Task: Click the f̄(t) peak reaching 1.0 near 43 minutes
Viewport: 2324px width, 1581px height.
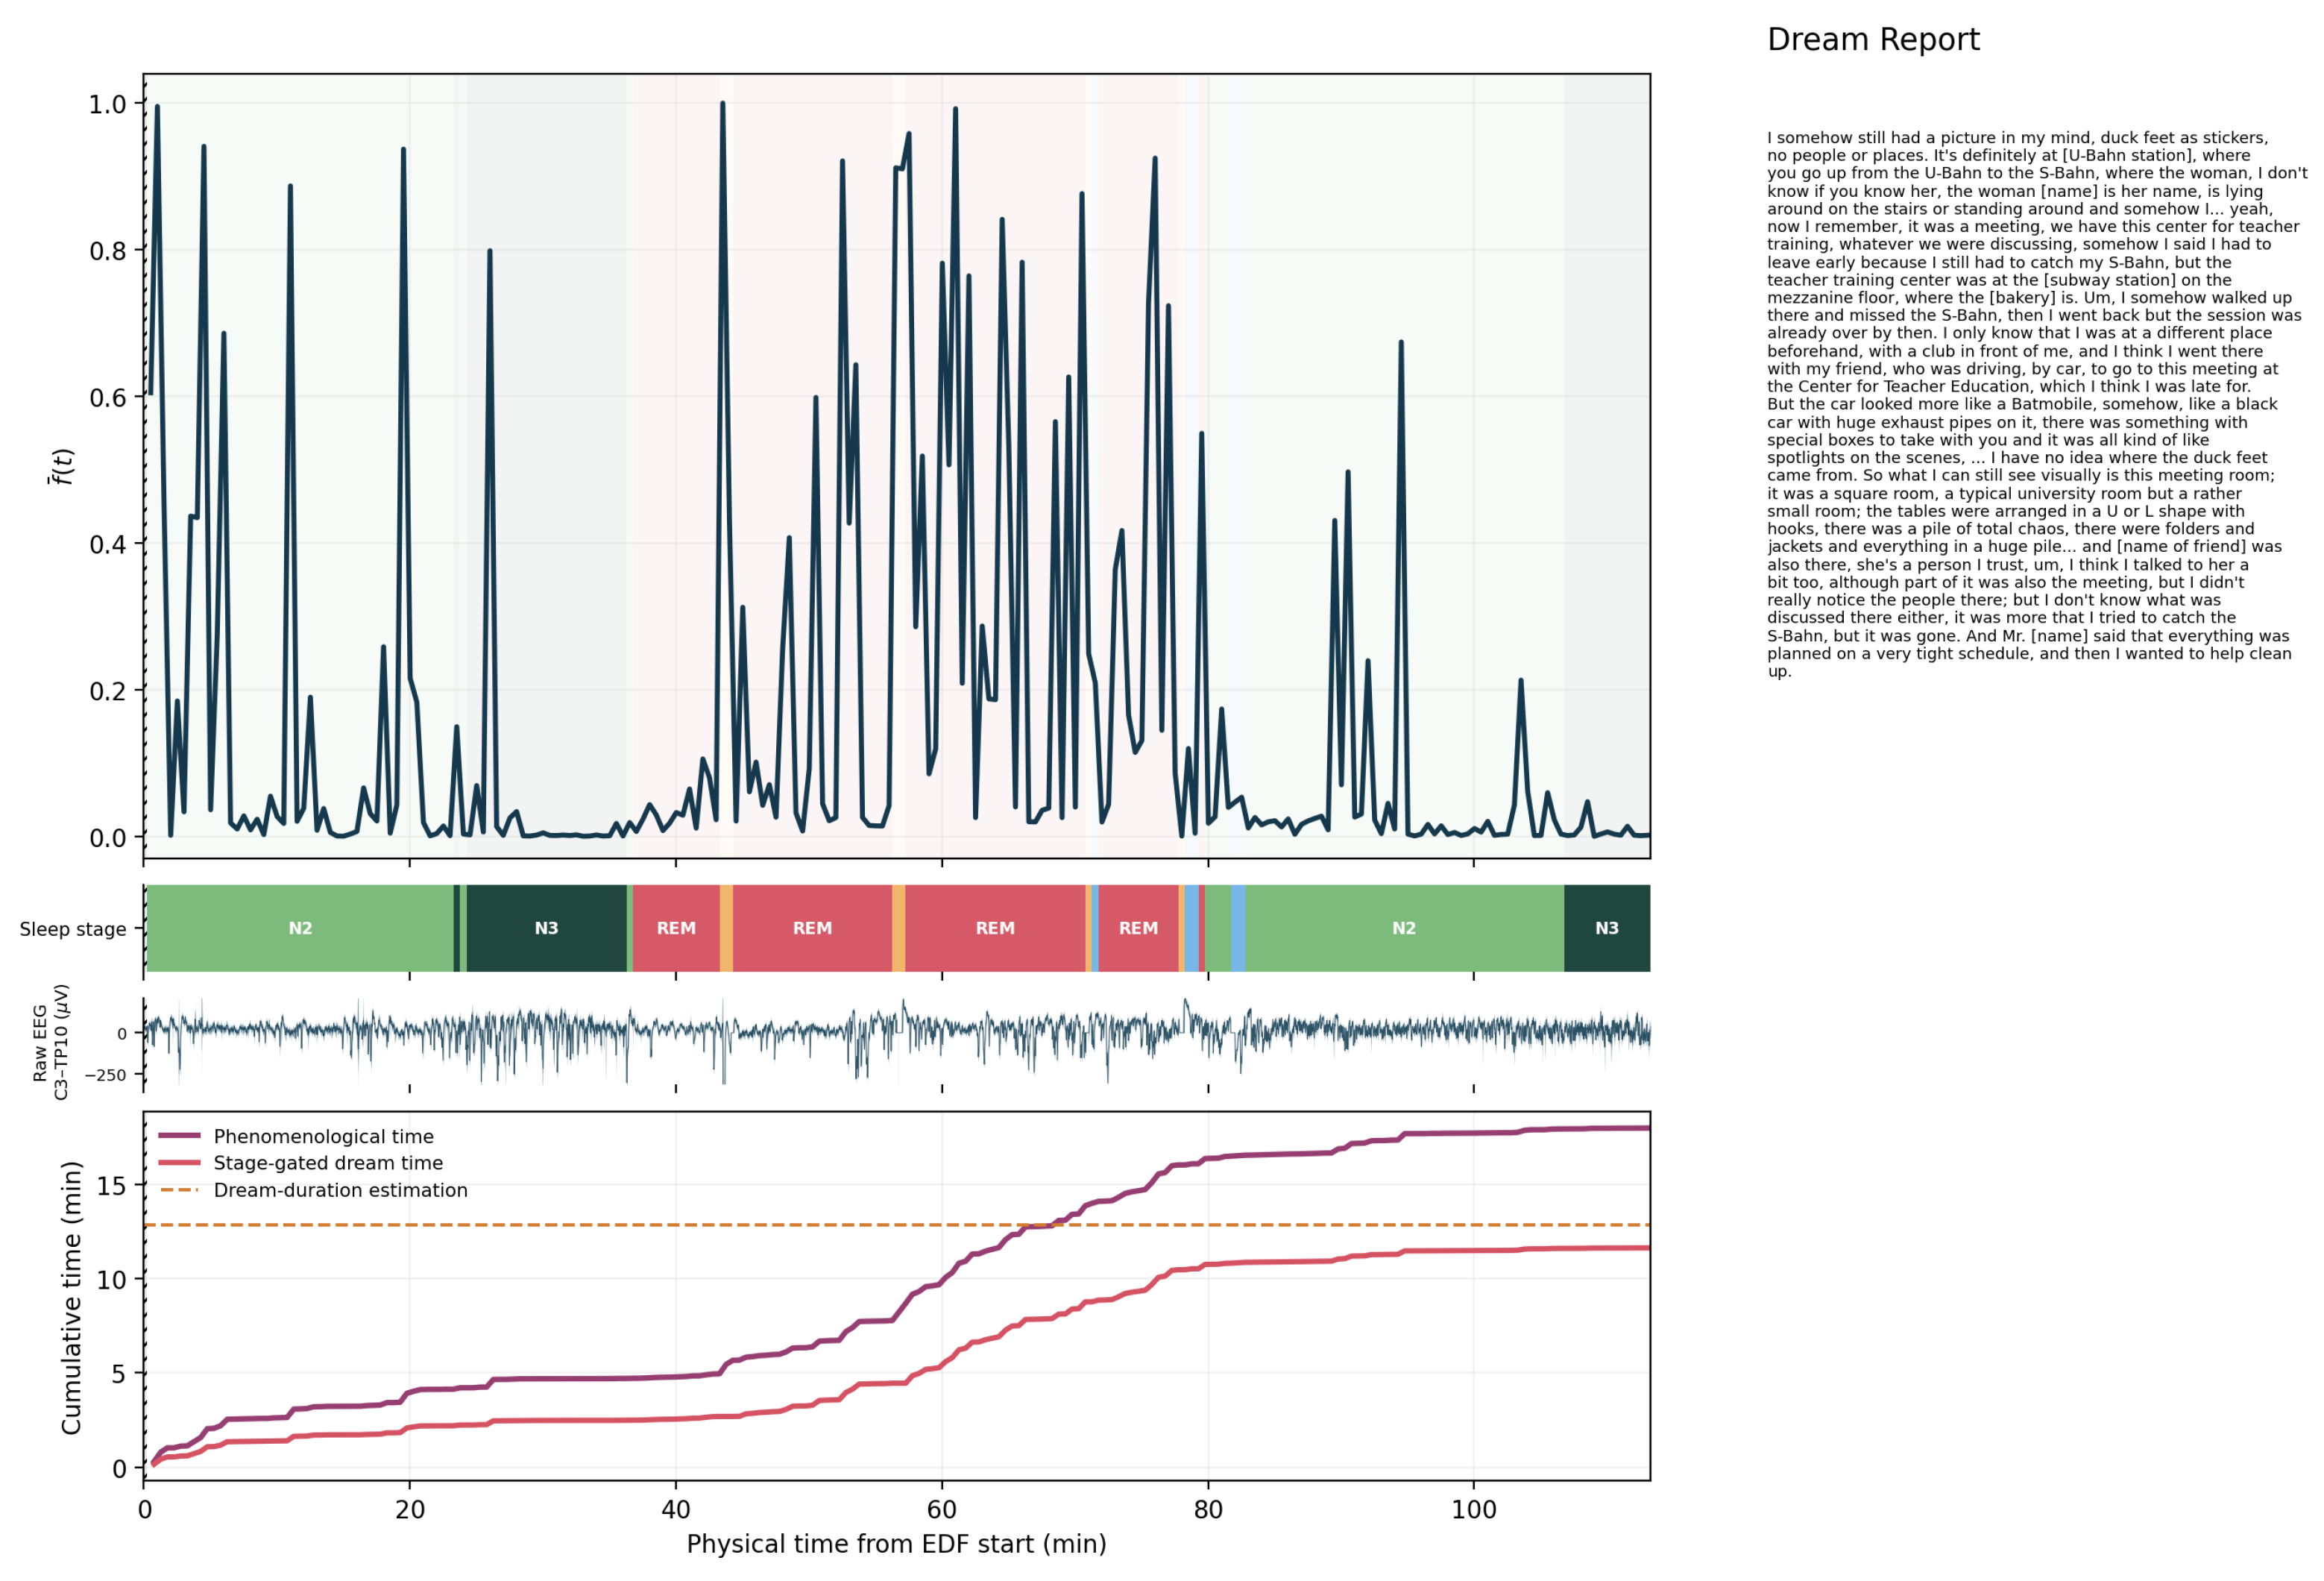Action: pyautogui.click(x=722, y=104)
